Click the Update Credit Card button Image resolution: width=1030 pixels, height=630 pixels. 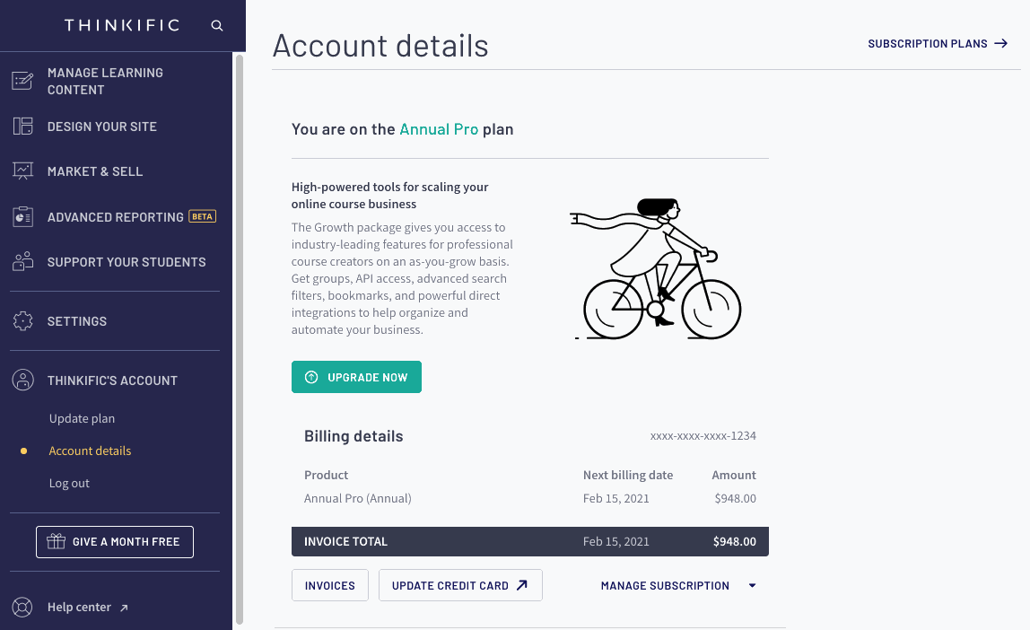tap(459, 585)
